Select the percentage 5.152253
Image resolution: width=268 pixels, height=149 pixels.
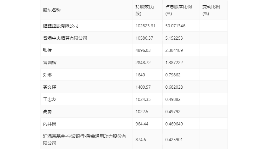click(x=174, y=38)
